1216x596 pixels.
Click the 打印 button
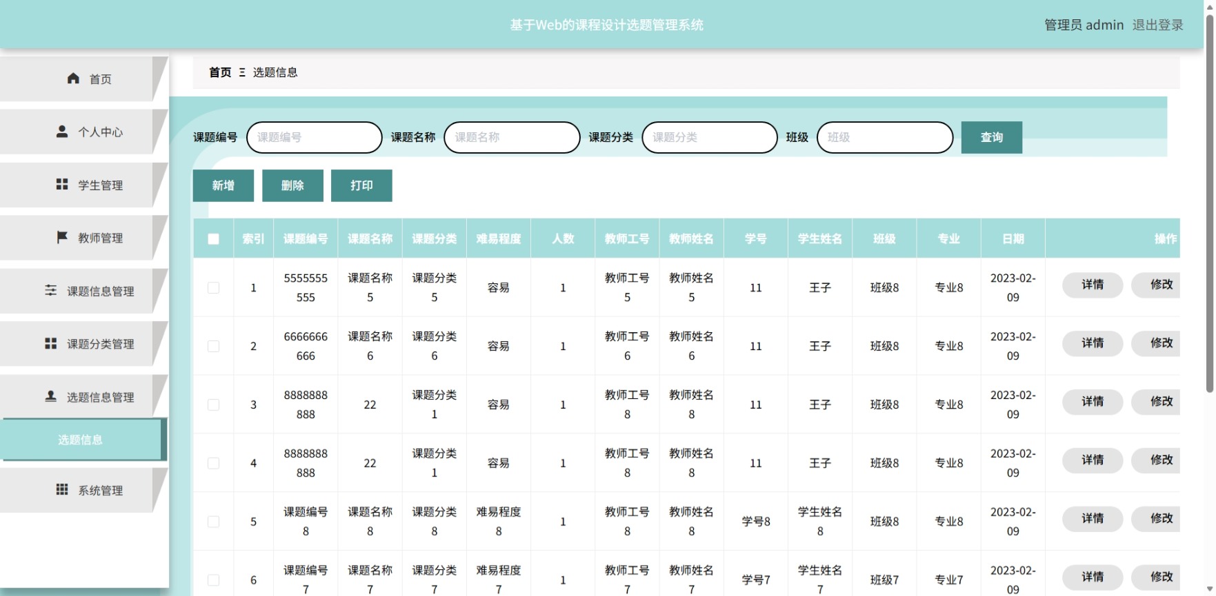point(361,185)
